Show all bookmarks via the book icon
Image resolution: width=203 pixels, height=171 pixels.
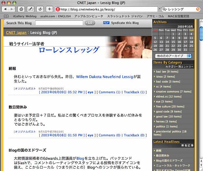(x=6, y=16)
